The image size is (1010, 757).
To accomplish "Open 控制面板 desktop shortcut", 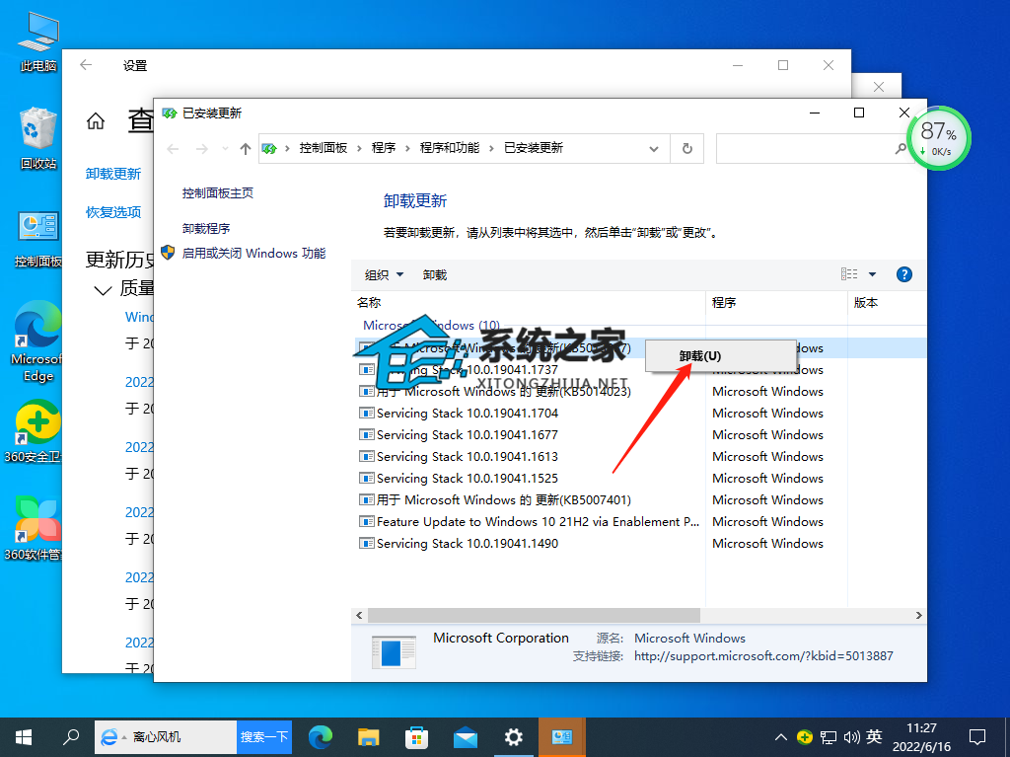I will [36, 225].
